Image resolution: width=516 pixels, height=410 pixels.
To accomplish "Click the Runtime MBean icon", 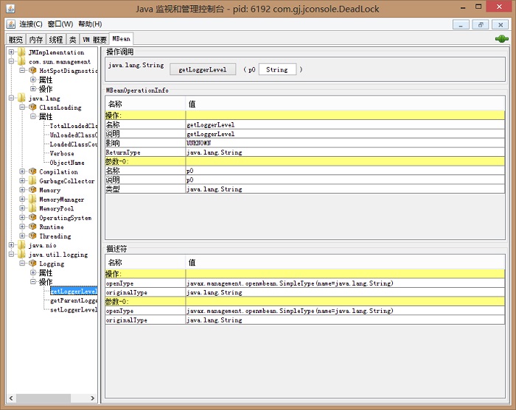I will 32,227.
